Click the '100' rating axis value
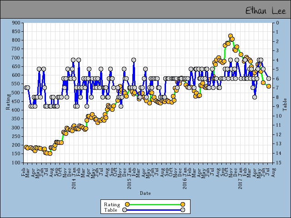 16,163
